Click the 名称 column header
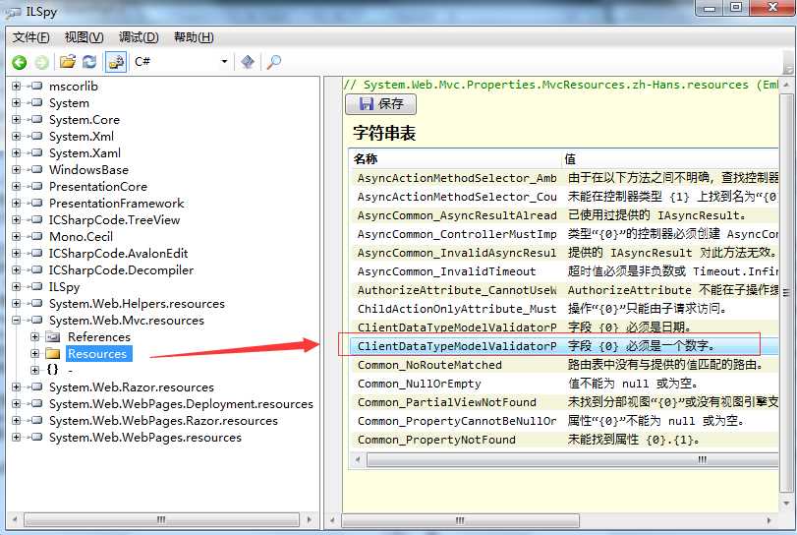The image size is (797, 535). (x=366, y=159)
